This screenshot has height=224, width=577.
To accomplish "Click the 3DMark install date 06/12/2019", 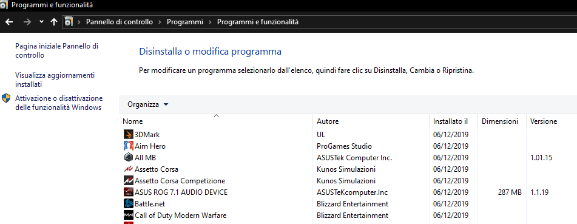I will [x=451, y=135].
